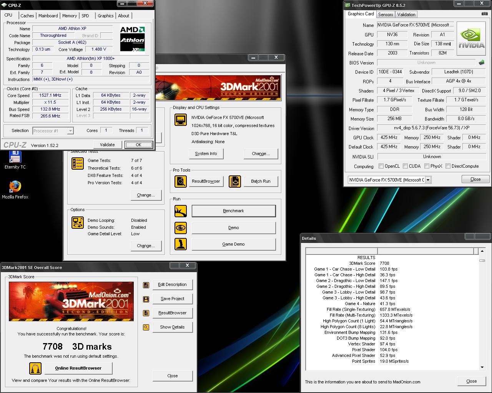492x393 pixels.
Task: Click the vertical scrollbar thumb in Details list
Action: pyautogui.click(x=482, y=261)
